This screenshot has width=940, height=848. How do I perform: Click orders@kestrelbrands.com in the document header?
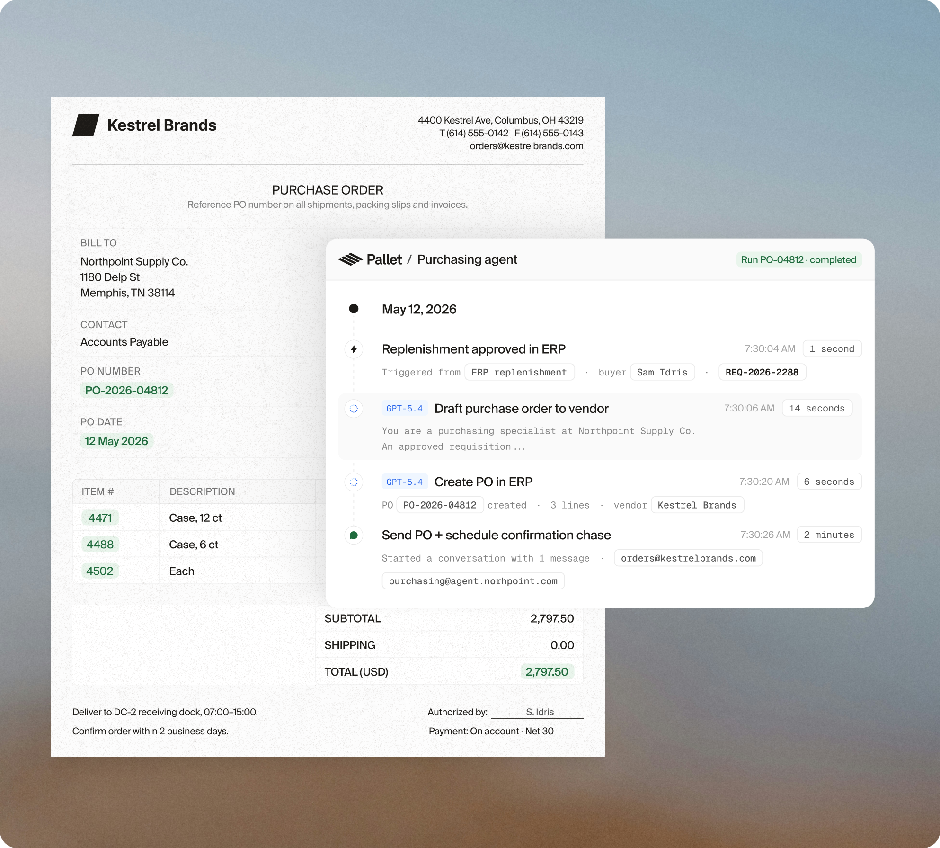point(526,146)
